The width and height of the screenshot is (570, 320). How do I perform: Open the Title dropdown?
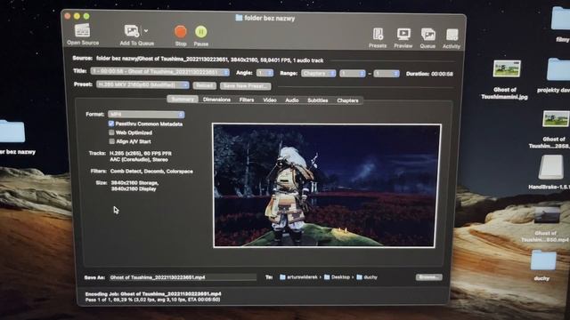point(160,72)
